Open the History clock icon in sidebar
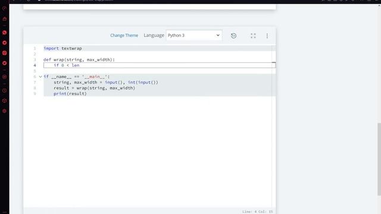381x214 pixels. click(4, 90)
